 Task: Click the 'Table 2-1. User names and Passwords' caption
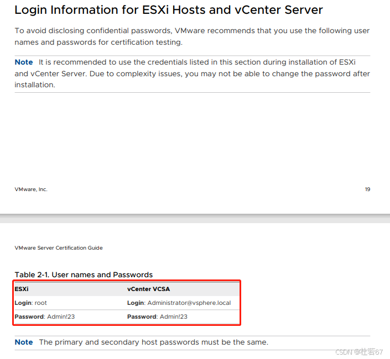point(84,275)
